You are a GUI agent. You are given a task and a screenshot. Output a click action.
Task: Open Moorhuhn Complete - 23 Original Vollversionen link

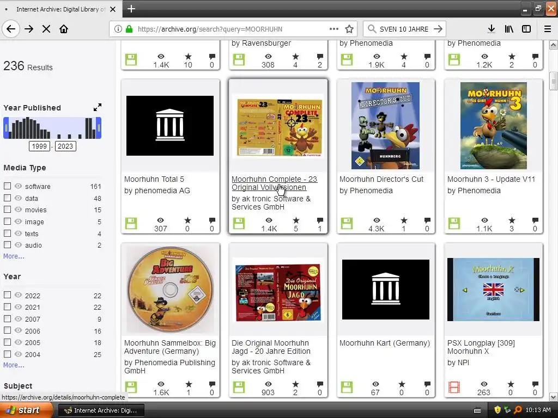click(275, 183)
